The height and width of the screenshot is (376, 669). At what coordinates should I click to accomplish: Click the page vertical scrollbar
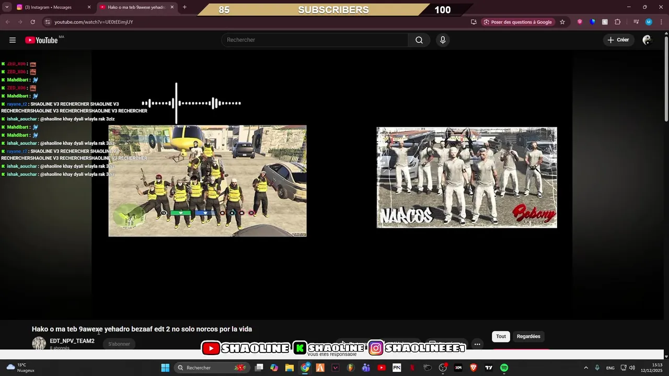pyautogui.click(x=666, y=78)
